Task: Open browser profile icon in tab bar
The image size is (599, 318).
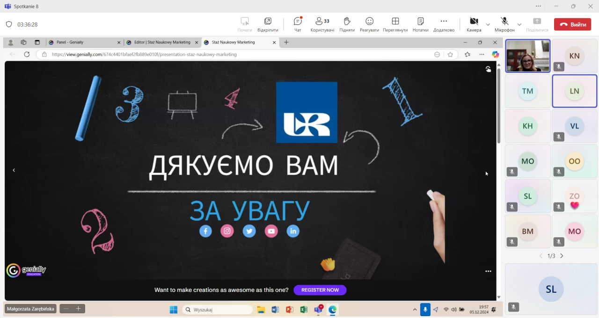Action: click(x=11, y=42)
